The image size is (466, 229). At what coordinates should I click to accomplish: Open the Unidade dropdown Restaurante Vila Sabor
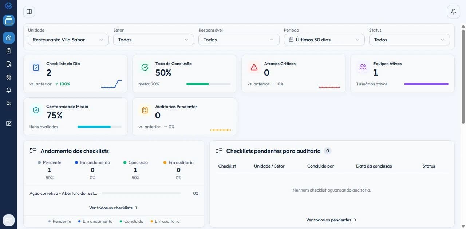point(68,40)
